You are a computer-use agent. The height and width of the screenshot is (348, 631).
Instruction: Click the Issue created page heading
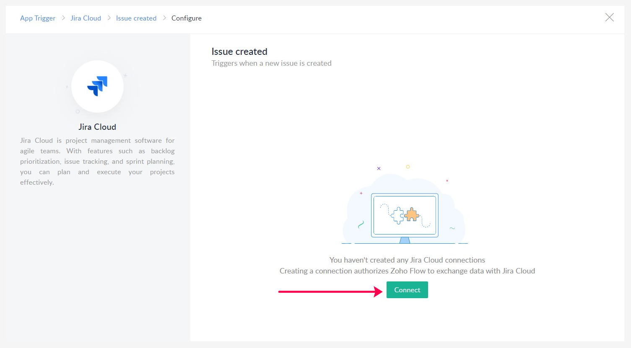tap(239, 52)
